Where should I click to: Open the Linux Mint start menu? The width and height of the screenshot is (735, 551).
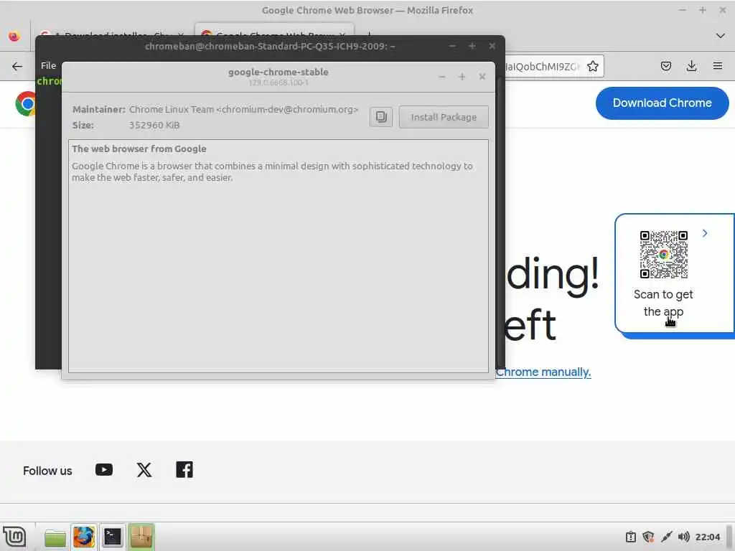[x=14, y=537]
